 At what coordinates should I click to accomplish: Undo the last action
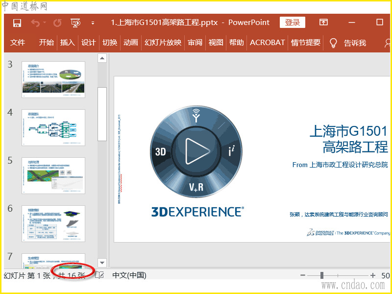(x=35, y=23)
